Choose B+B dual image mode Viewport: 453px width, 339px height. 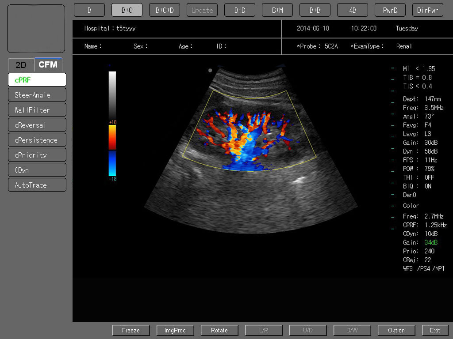pyautogui.click(x=315, y=10)
